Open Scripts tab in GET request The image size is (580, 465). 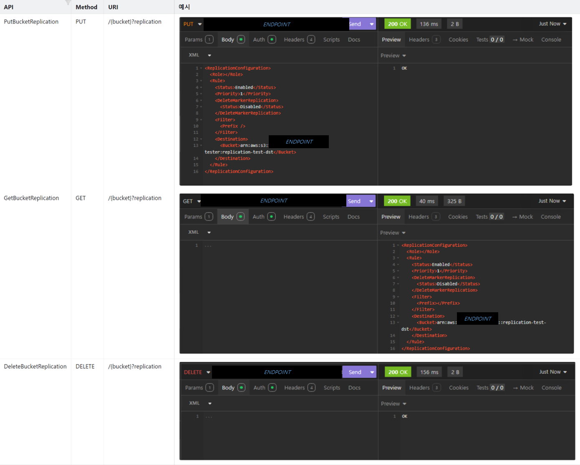click(x=331, y=217)
